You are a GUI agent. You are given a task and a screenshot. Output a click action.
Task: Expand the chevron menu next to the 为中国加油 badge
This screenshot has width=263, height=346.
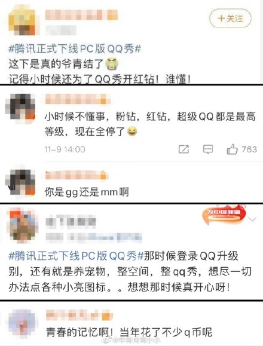(x=252, y=219)
